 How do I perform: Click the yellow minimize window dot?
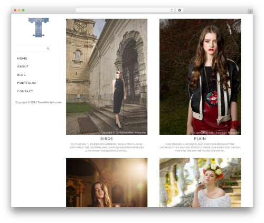click(19, 10)
